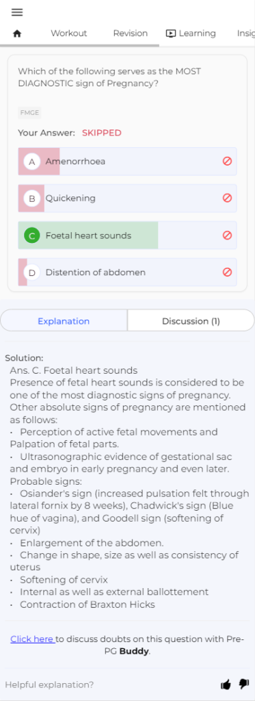Click the block icon beside Amenorrhoea
This screenshot has height=701, width=255.
tap(227, 162)
